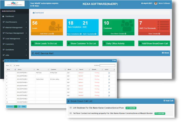Expand the Purchase Management submenu

(14, 33)
